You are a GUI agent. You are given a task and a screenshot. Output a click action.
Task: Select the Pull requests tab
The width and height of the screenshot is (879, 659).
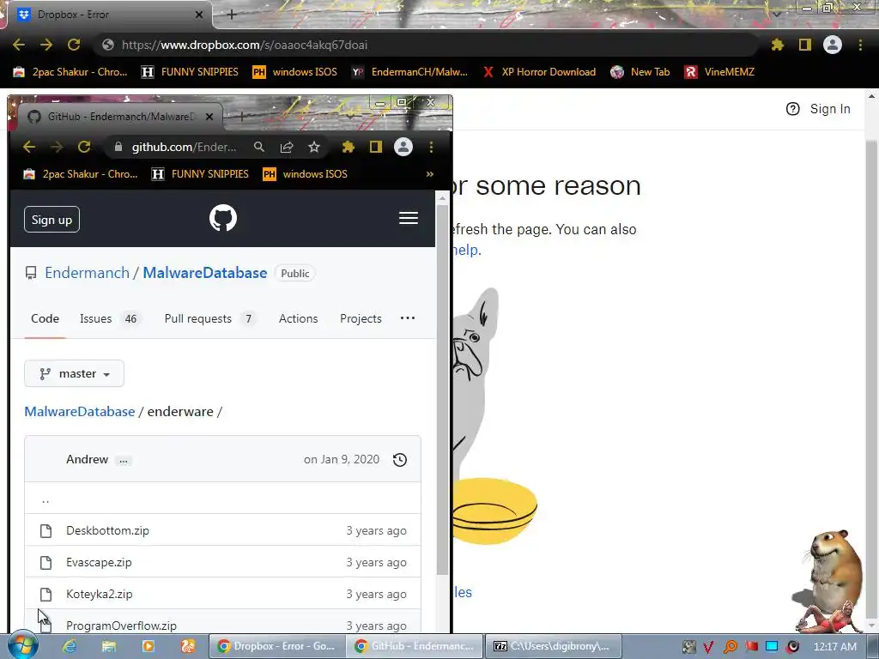pos(210,319)
